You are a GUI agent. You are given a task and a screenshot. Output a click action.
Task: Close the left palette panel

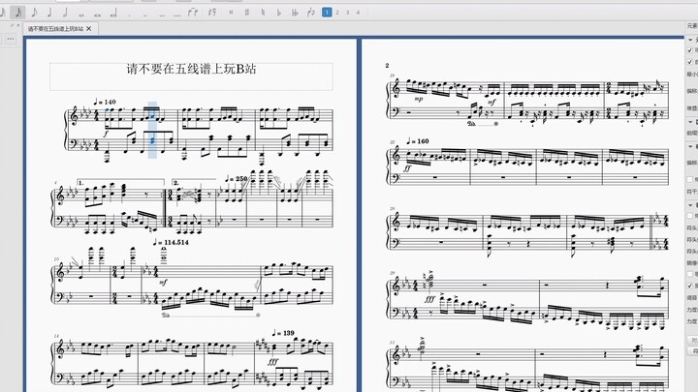(x=17, y=26)
